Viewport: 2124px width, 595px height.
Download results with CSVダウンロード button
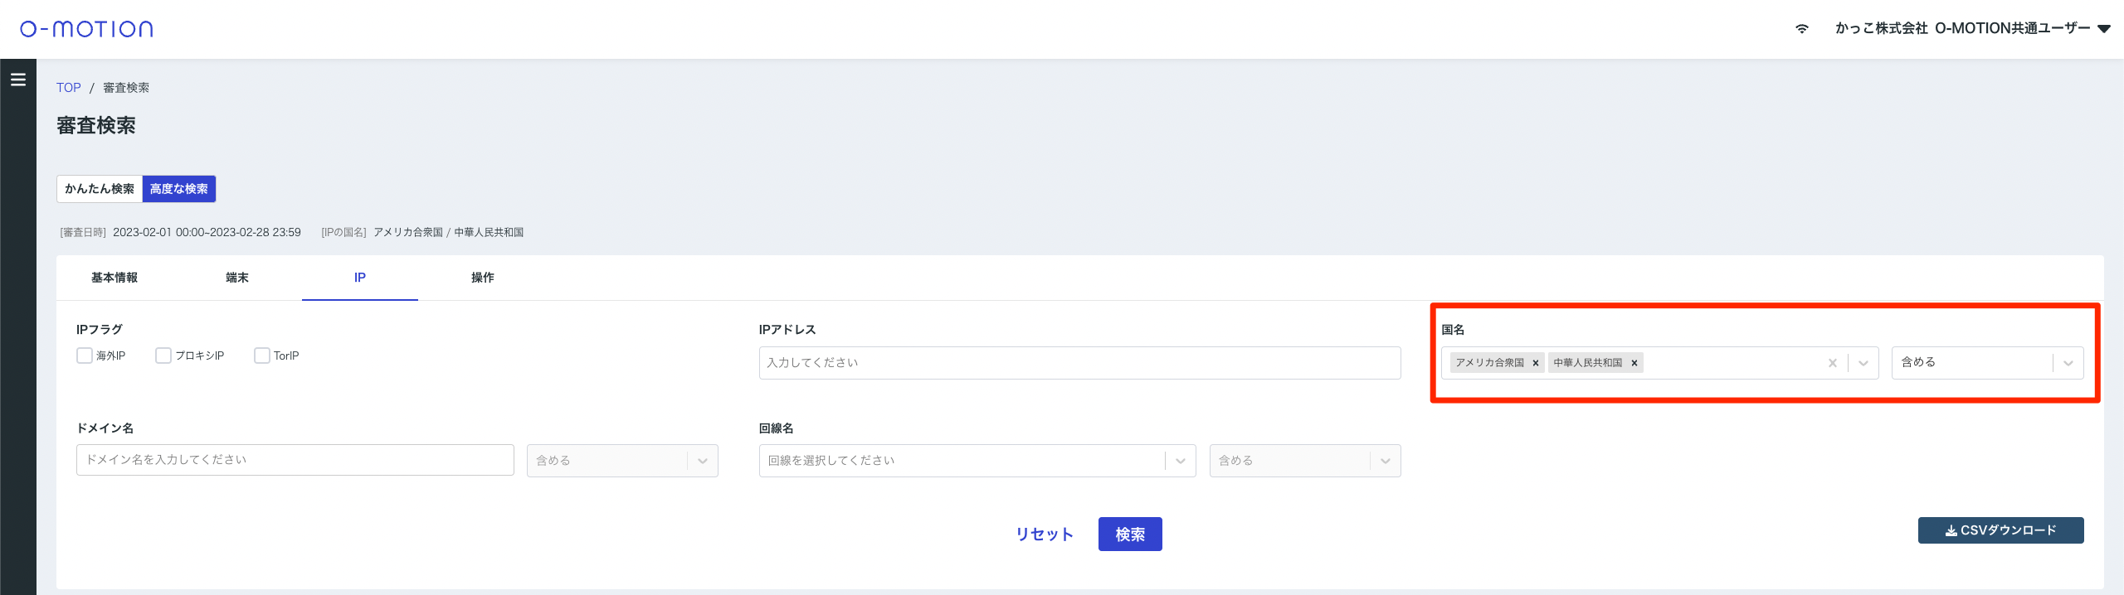[x=2000, y=530]
